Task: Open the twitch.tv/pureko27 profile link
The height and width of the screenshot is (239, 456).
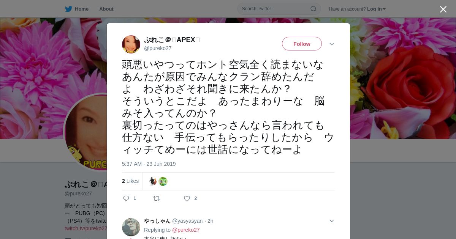Action: 86,228
